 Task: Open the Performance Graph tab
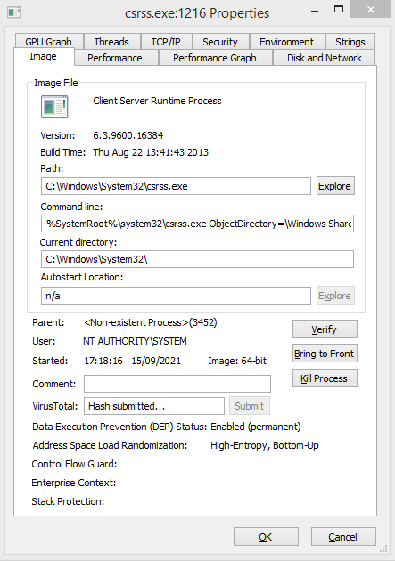pos(215,58)
